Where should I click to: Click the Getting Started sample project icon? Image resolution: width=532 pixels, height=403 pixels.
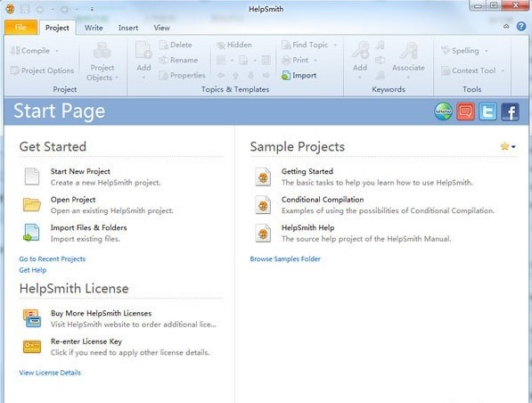[263, 177]
